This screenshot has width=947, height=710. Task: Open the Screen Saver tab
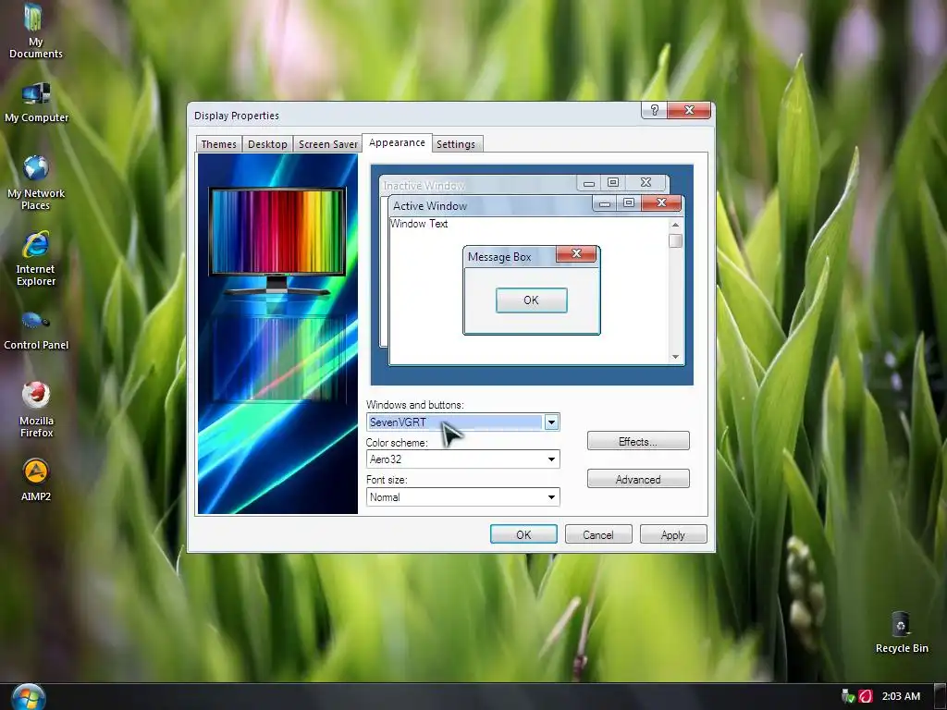[328, 144]
